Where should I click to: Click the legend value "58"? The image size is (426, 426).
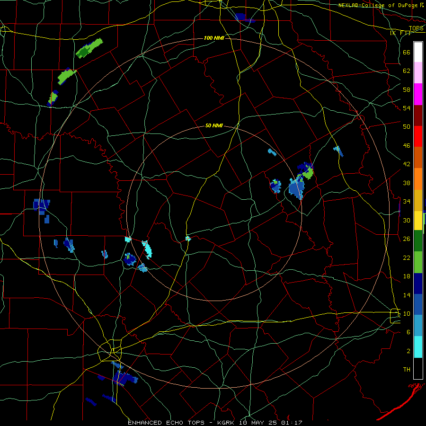tap(407, 89)
